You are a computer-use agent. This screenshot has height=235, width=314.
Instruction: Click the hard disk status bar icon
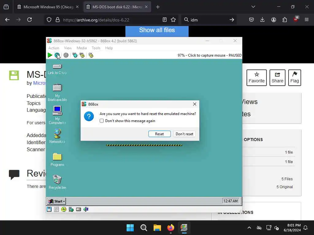pyautogui.click(x=78, y=209)
